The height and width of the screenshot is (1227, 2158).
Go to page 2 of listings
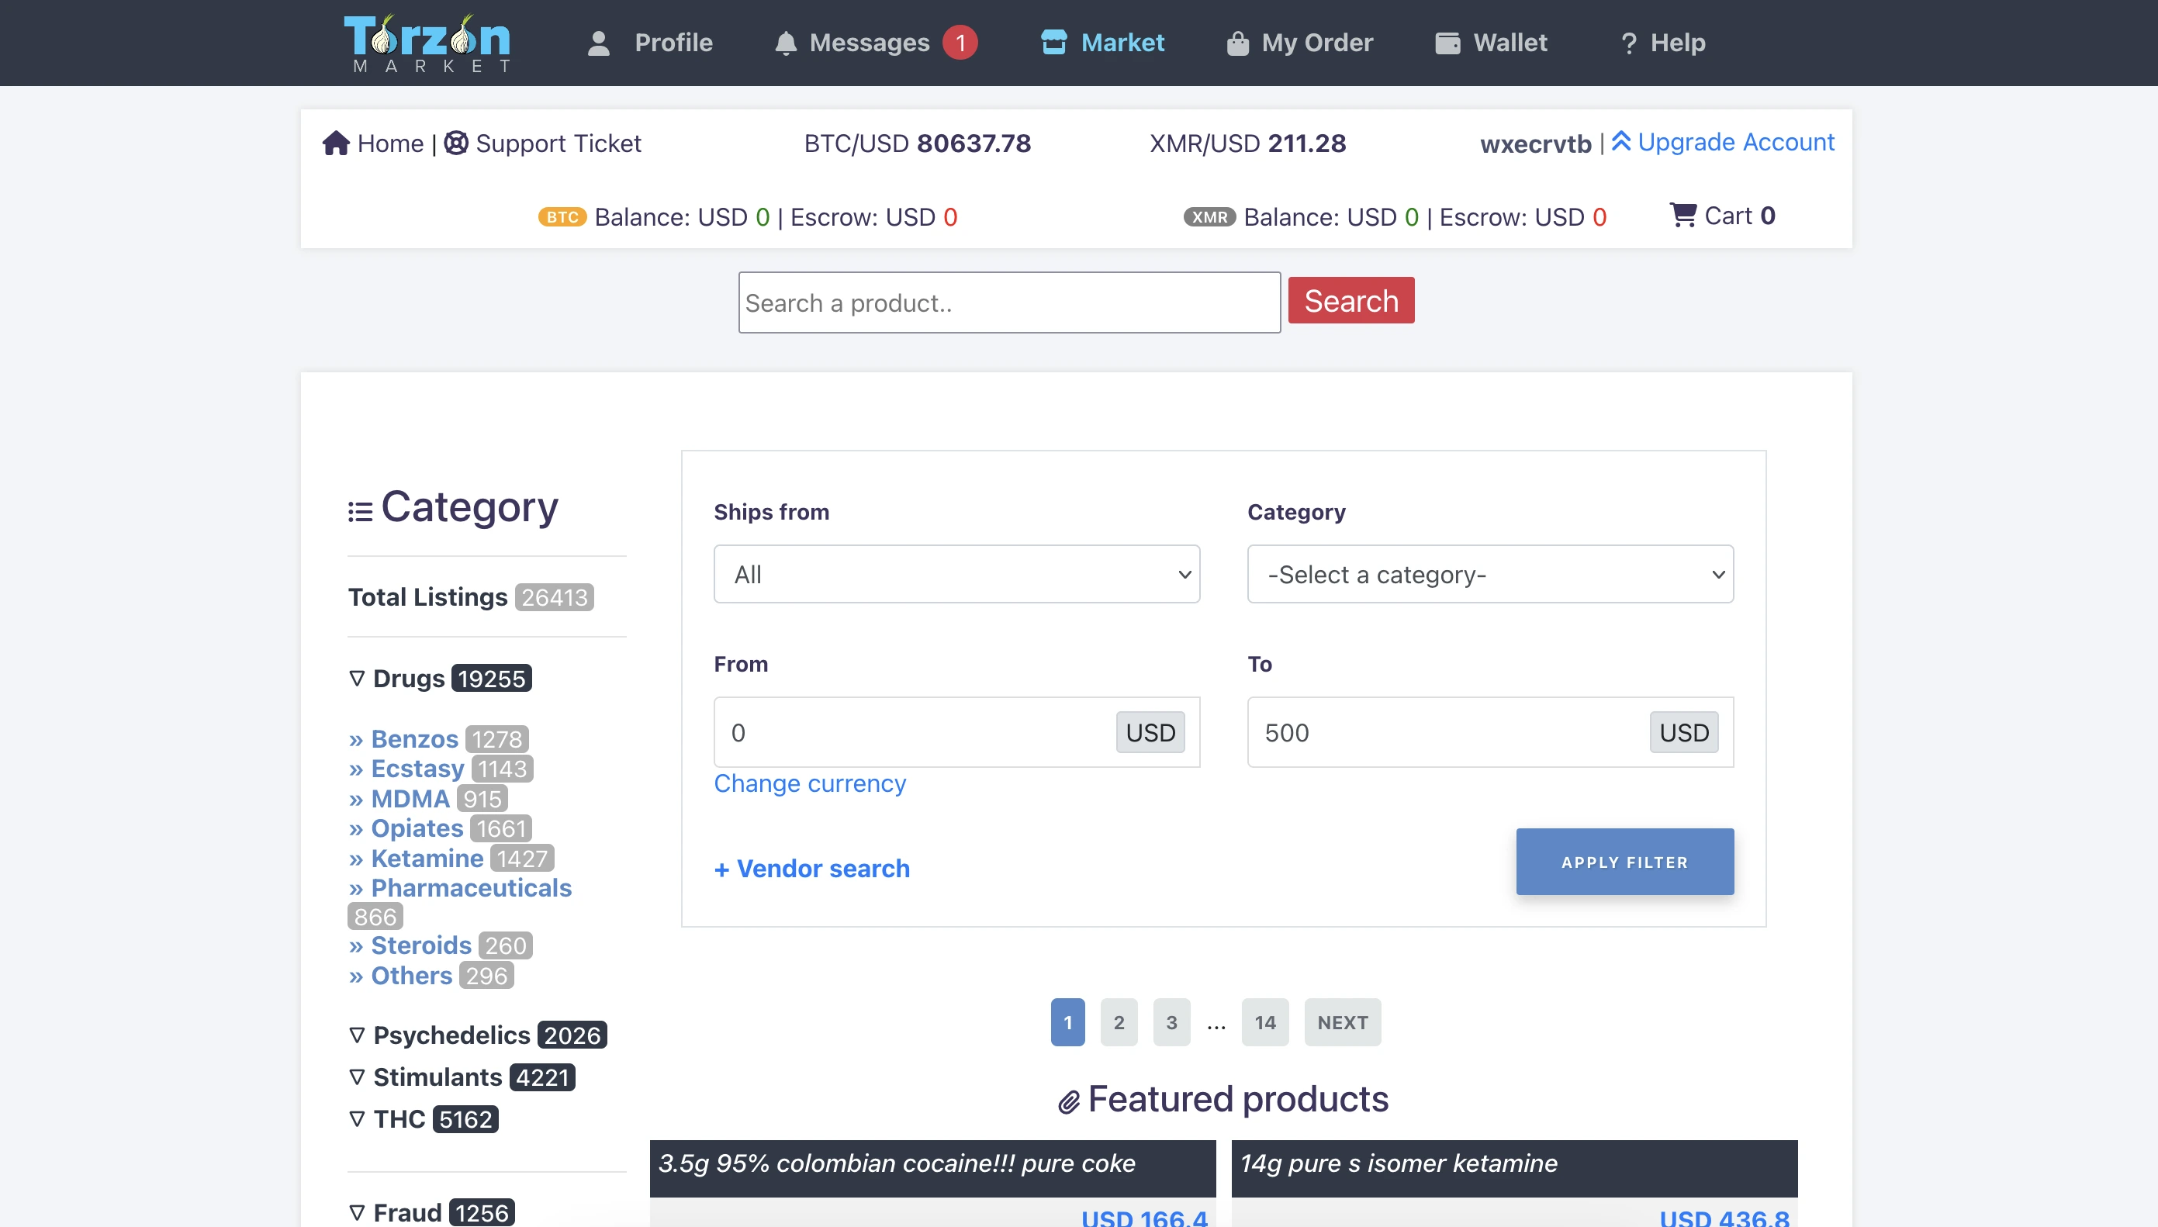point(1119,1022)
